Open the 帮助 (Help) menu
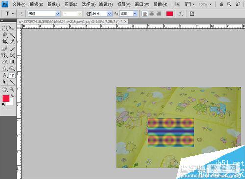245x179 pixels. coord(160,4)
